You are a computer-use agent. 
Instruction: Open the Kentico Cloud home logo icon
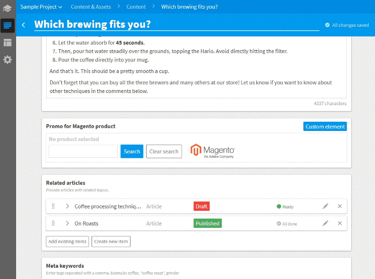[x=7, y=8]
